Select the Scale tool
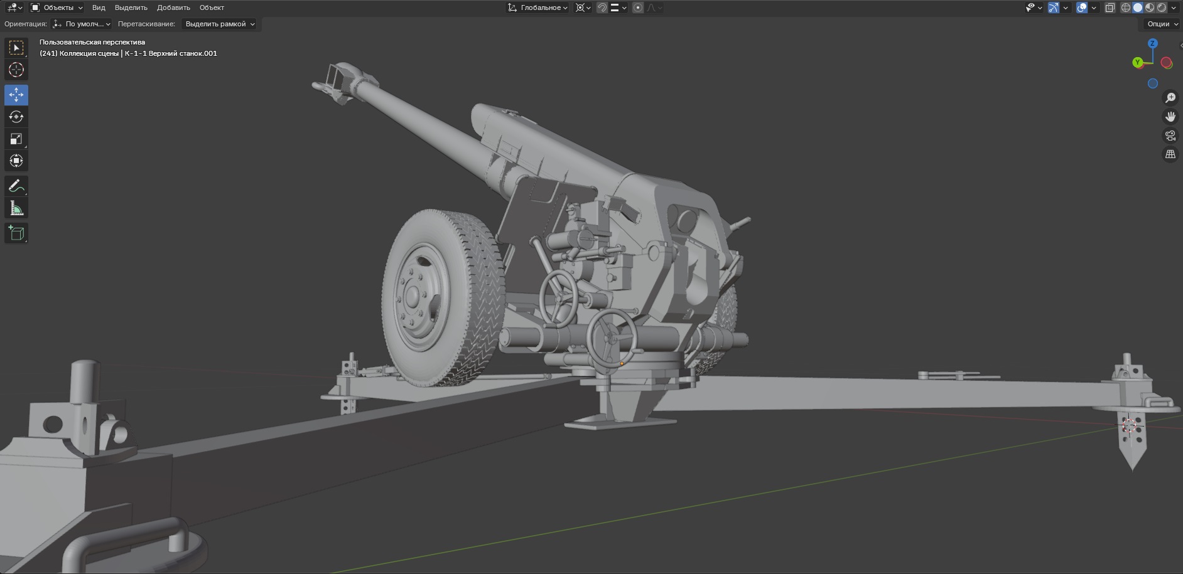Image resolution: width=1183 pixels, height=574 pixels. point(16,139)
